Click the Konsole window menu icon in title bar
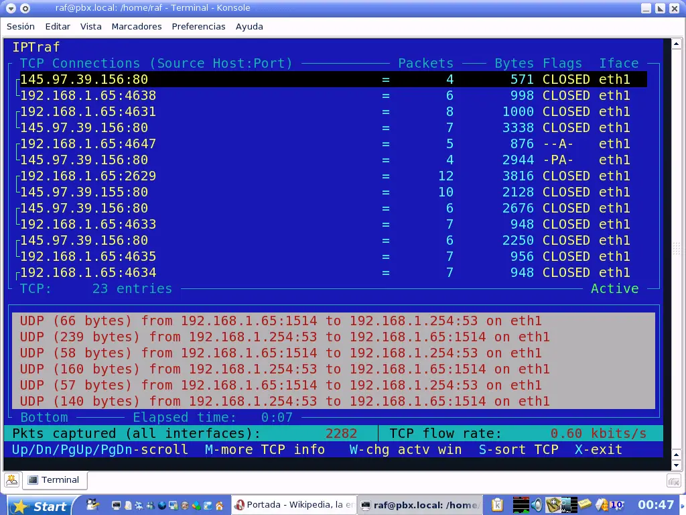686x515 pixels. click(11, 8)
